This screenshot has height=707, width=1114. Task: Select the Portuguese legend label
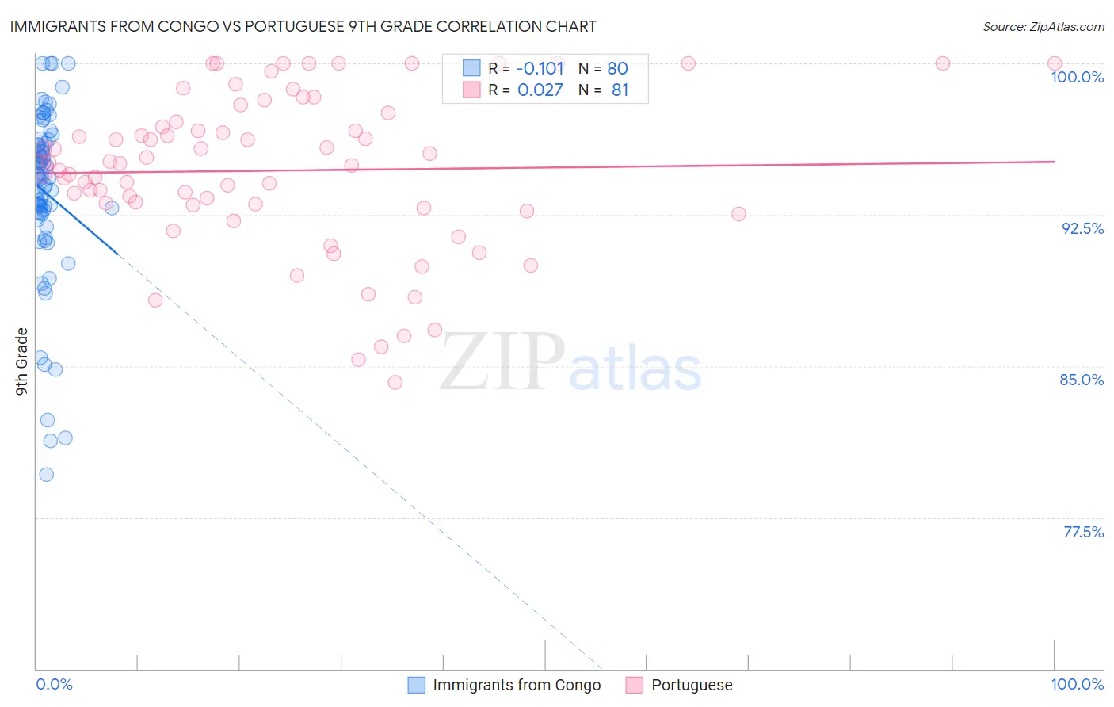692,685
